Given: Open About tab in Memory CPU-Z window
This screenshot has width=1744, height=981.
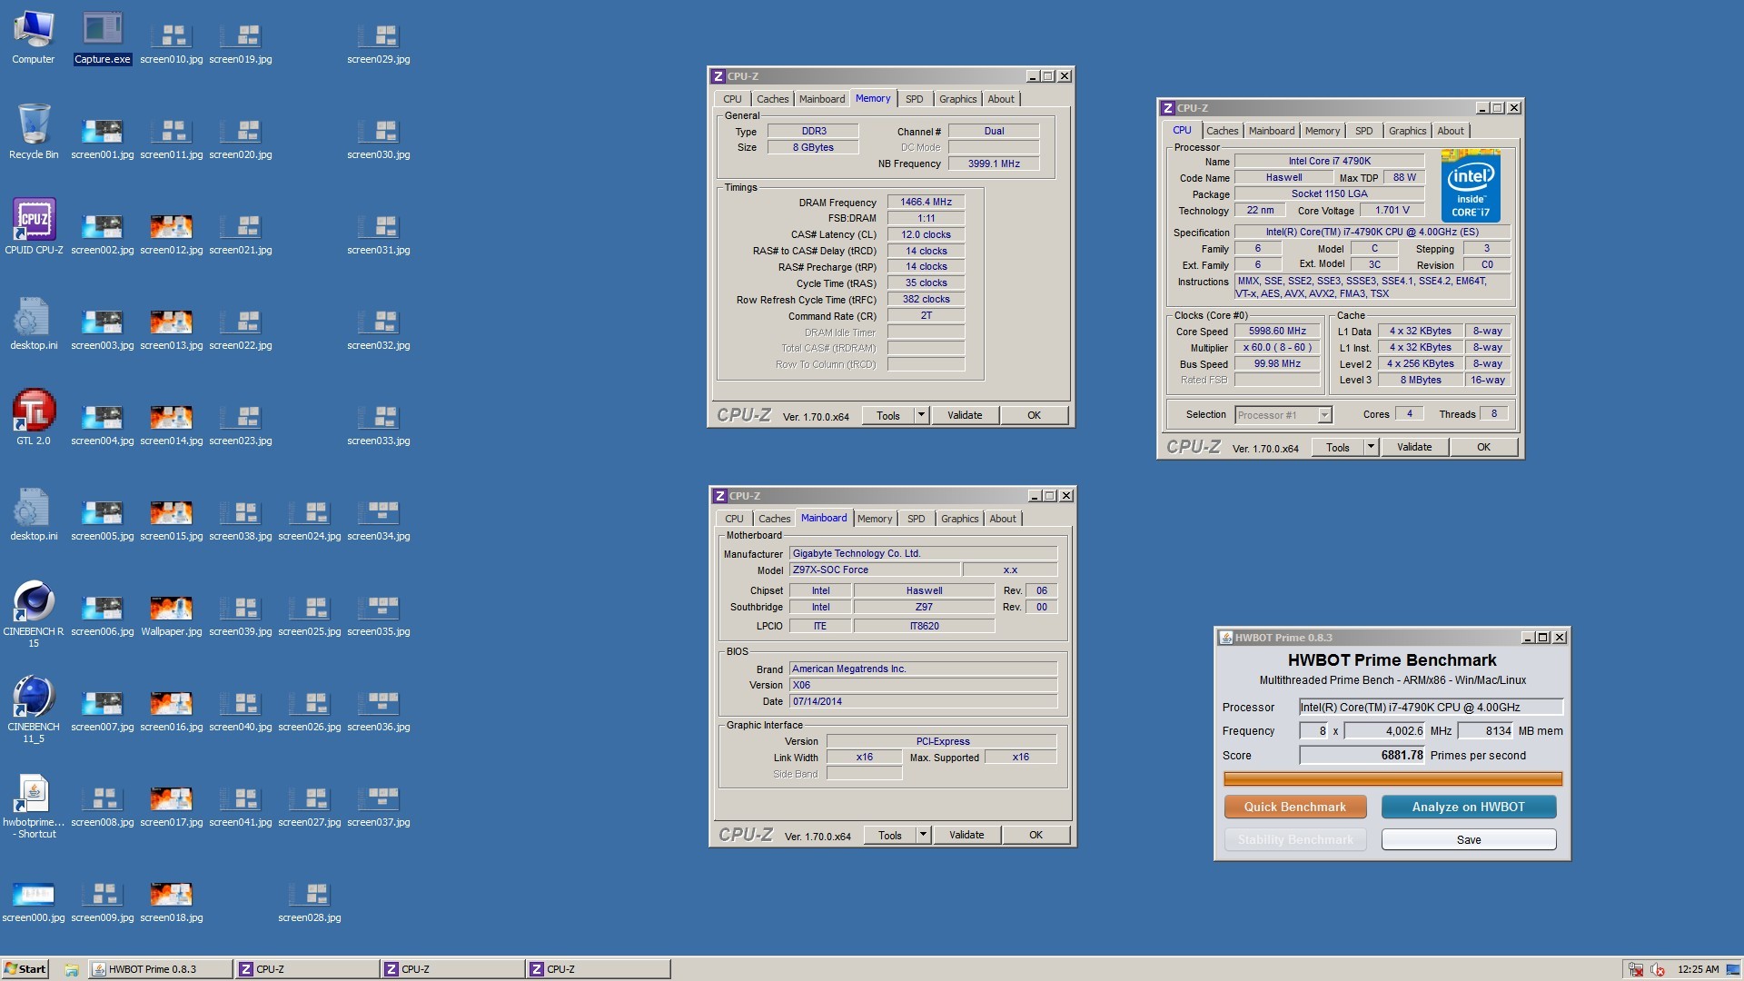Looking at the screenshot, I should [x=1001, y=99].
